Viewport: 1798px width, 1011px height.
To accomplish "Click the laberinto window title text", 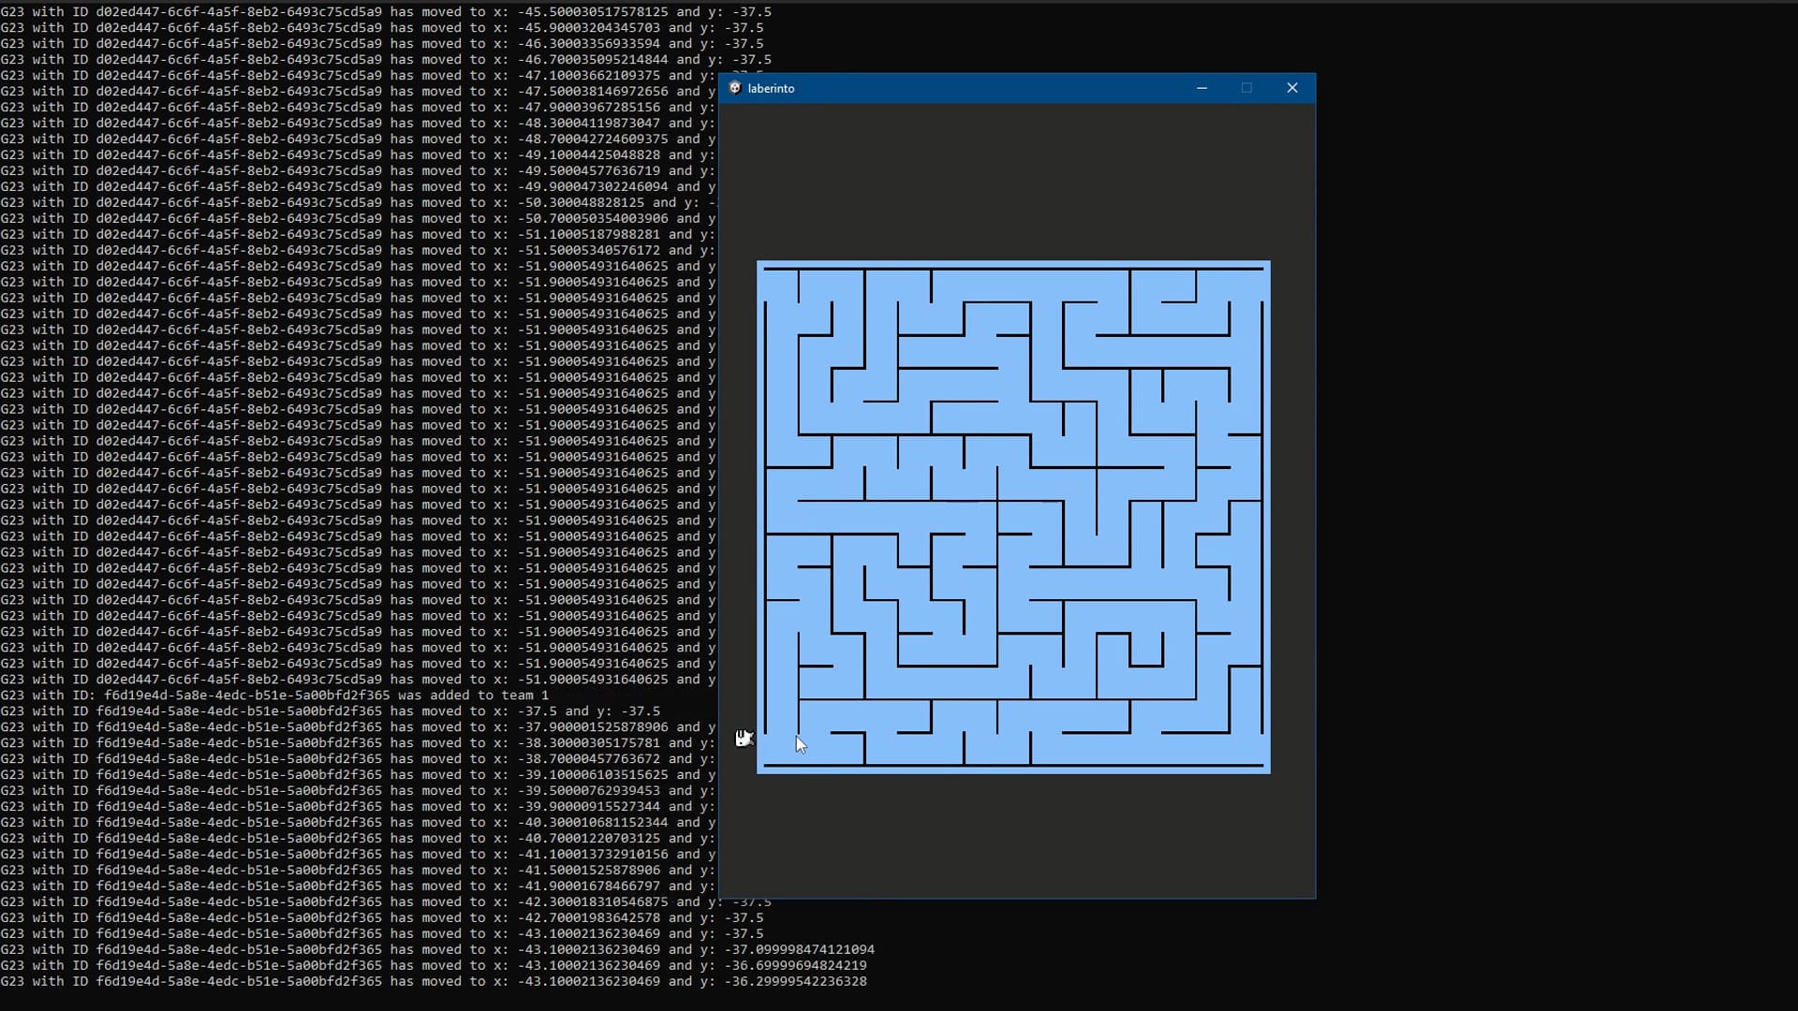I will coord(771,88).
